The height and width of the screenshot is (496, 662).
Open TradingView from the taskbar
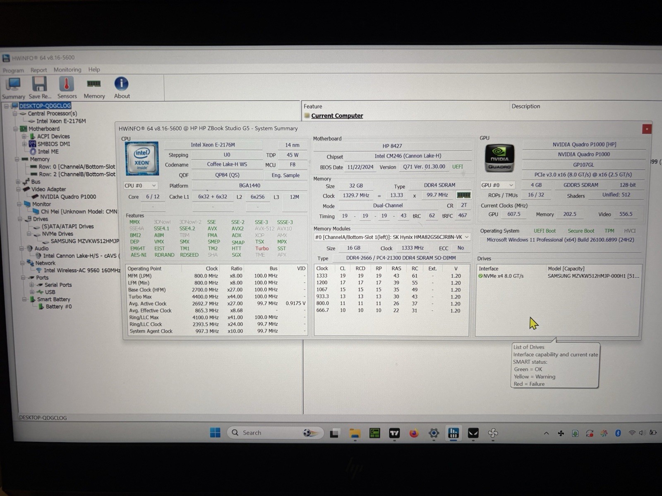point(394,433)
